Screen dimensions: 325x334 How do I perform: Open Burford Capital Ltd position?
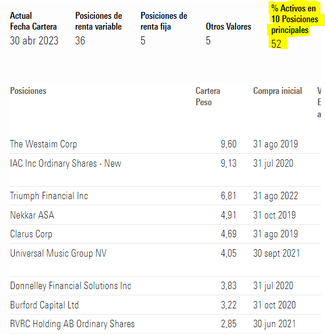pos(44,305)
